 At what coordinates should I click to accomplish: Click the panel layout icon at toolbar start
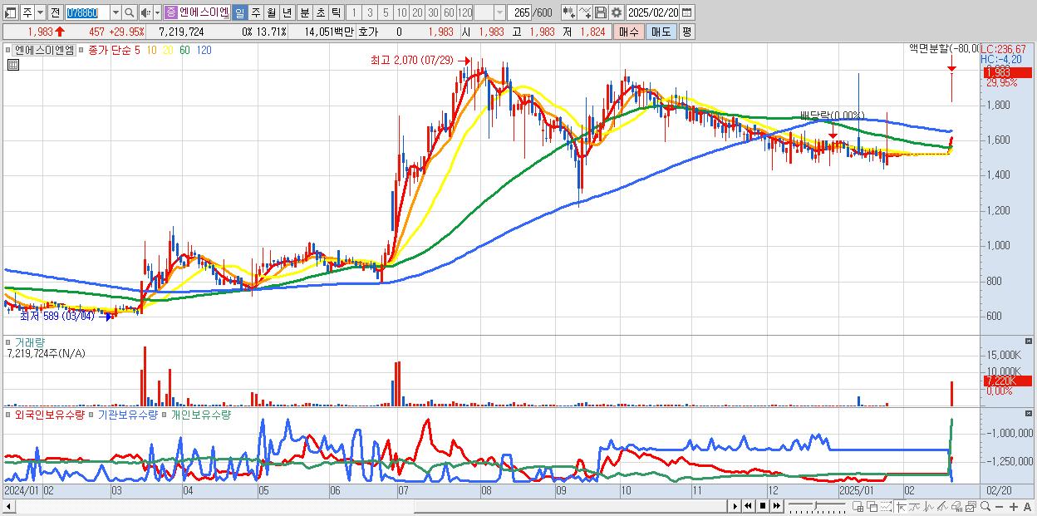9,12
